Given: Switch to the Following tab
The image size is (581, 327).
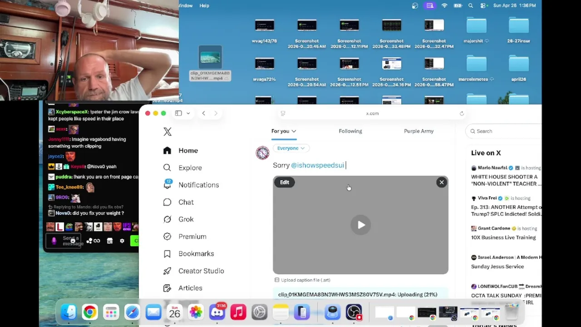Looking at the screenshot, I should 350,131.
